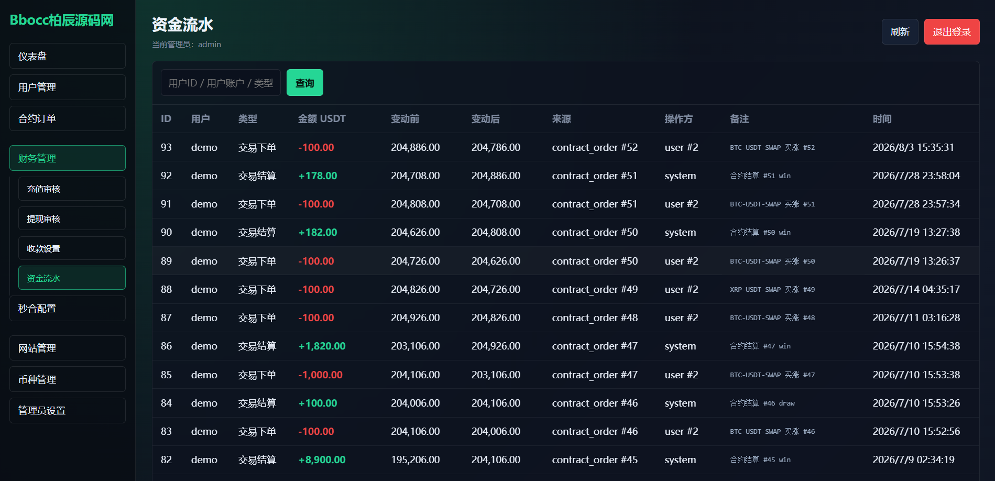Open 管理员设置 sidebar item
Image resolution: width=995 pixels, height=481 pixels.
68,410
